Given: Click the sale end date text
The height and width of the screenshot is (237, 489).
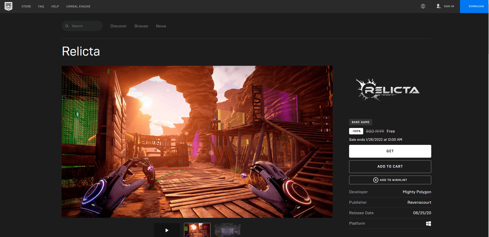Looking at the screenshot, I should tap(376, 139).
